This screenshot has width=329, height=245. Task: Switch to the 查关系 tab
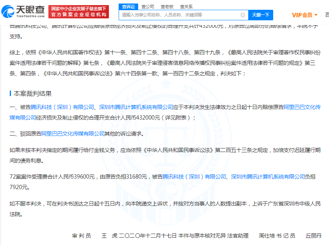click(187, 7)
